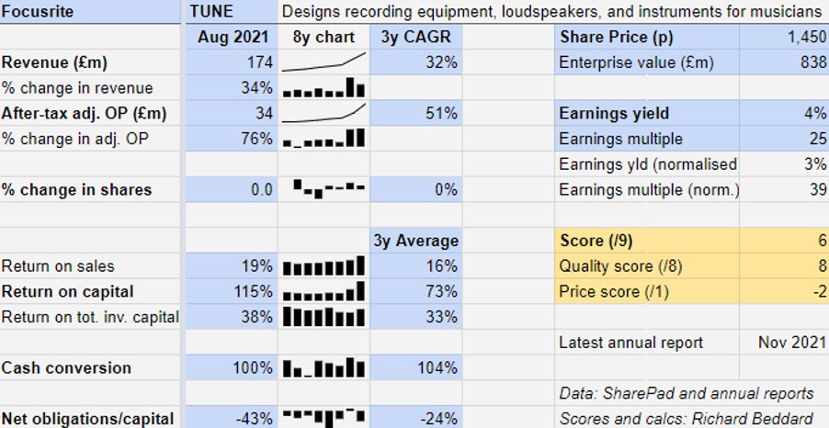Select Earnings yield value 4%

tap(784, 113)
